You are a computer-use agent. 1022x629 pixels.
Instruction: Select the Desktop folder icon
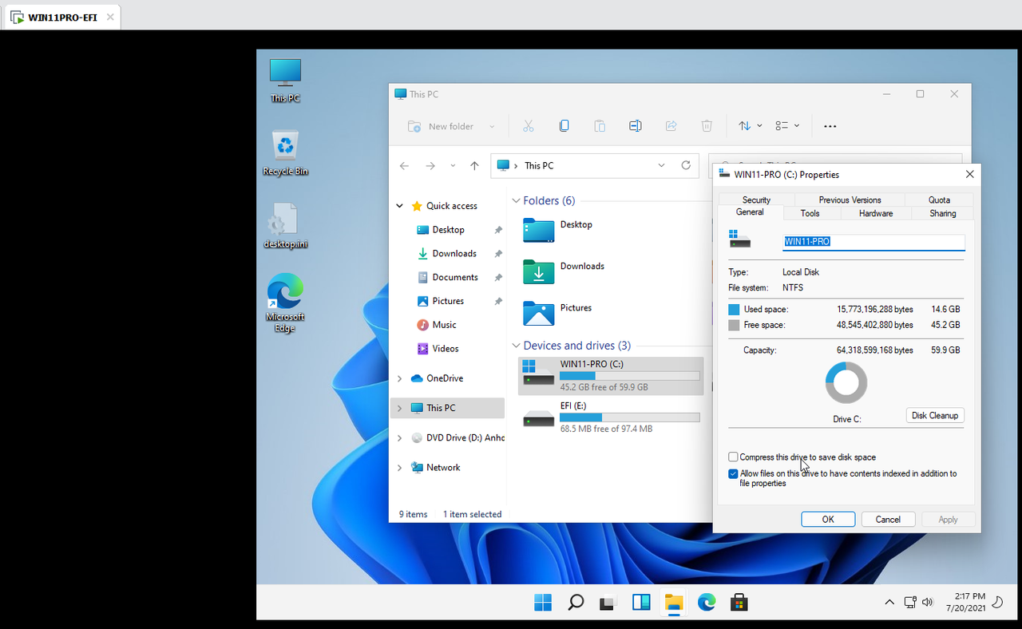tap(538, 230)
